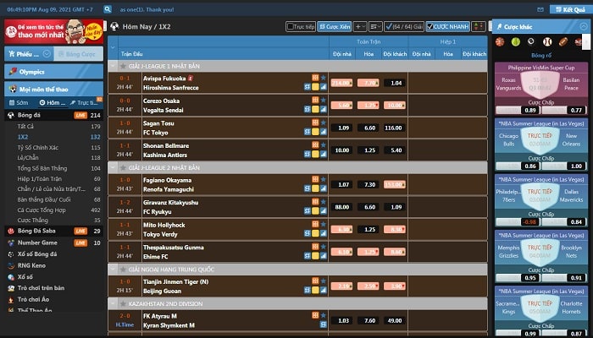This screenshot has height=338, width=593.
Task: Select the American football icon in Cược khác
Action: pos(563,42)
